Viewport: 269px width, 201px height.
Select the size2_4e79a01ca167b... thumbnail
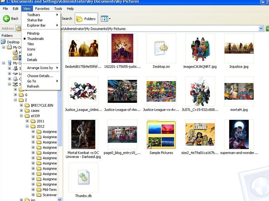click(200, 134)
